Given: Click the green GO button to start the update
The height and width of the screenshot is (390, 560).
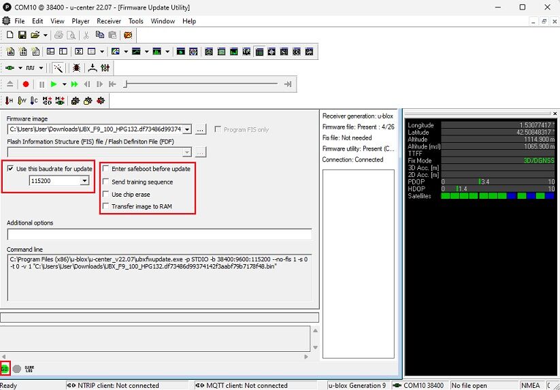Looking at the screenshot, I should point(5,369).
